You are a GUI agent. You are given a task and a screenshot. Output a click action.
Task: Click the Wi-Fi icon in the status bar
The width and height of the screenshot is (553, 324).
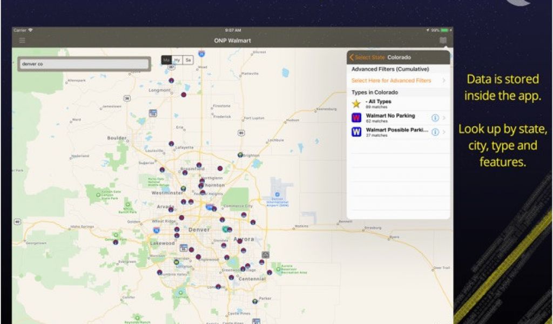pyautogui.click(x=30, y=30)
